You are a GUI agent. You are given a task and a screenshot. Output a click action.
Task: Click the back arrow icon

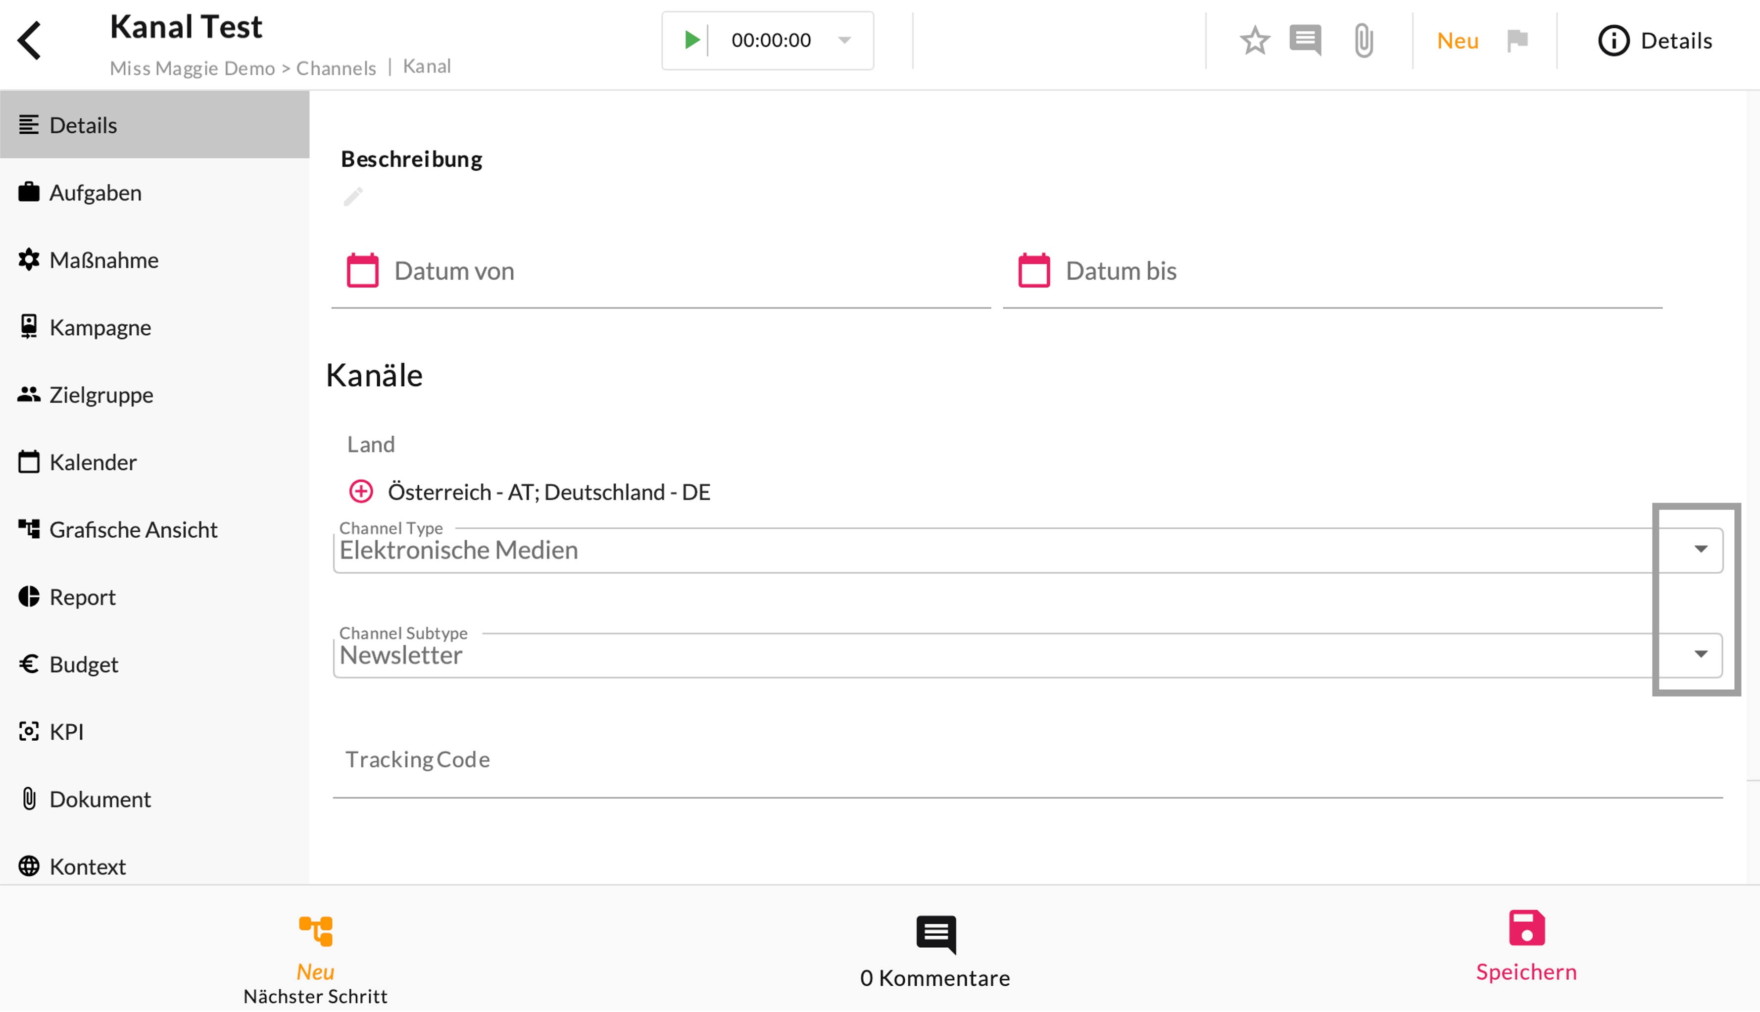[29, 40]
